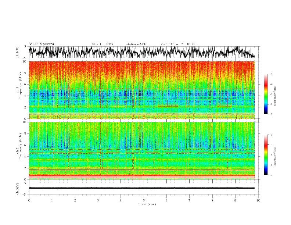Select the log(PSD) label beside ch.1 colorbar
The height and width of the screenshot is (225, 291).
pos(275,96)
